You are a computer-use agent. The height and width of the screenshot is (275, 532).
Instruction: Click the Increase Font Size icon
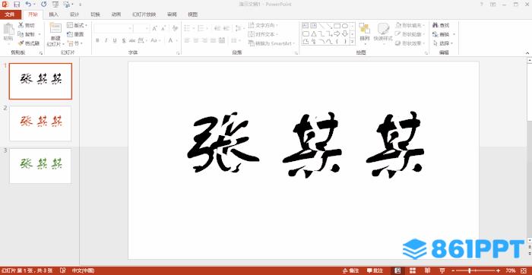click(x=155, y=28)
